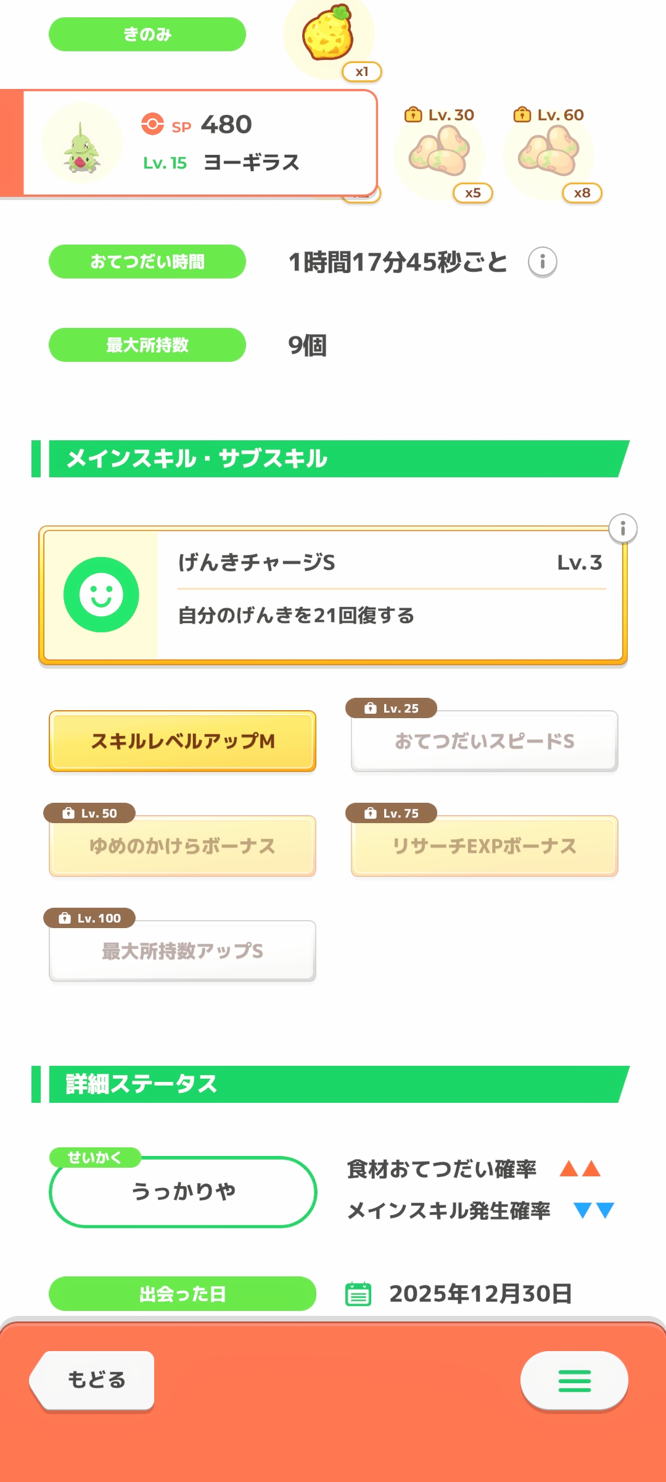Select locked ゆめのかけらボーナス sub-skill
Image resolution: width=666 pixels, height=1482 pixels.
[183, 846]
